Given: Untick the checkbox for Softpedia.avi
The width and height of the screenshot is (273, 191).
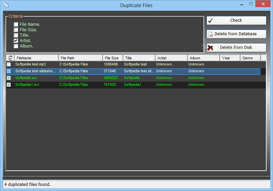Looking at the screenshot, I should 9,78.
